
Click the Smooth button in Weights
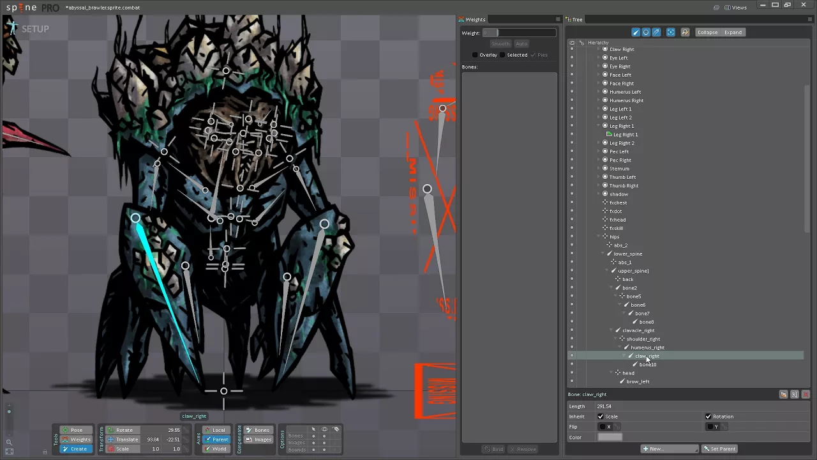500,43
